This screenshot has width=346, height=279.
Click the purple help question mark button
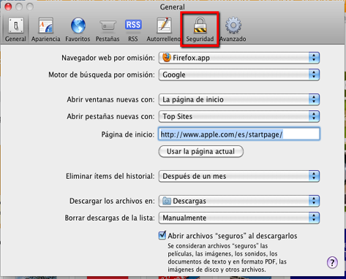pyautogui.click(x=332, y=262)
